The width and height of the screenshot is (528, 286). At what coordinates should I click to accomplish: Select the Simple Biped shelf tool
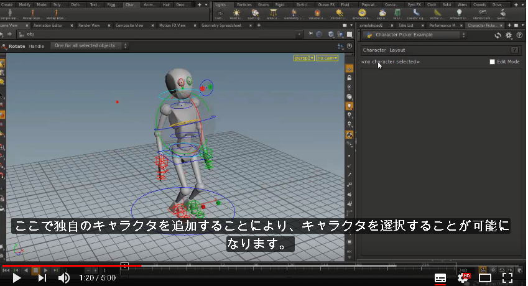click(9, 14)
